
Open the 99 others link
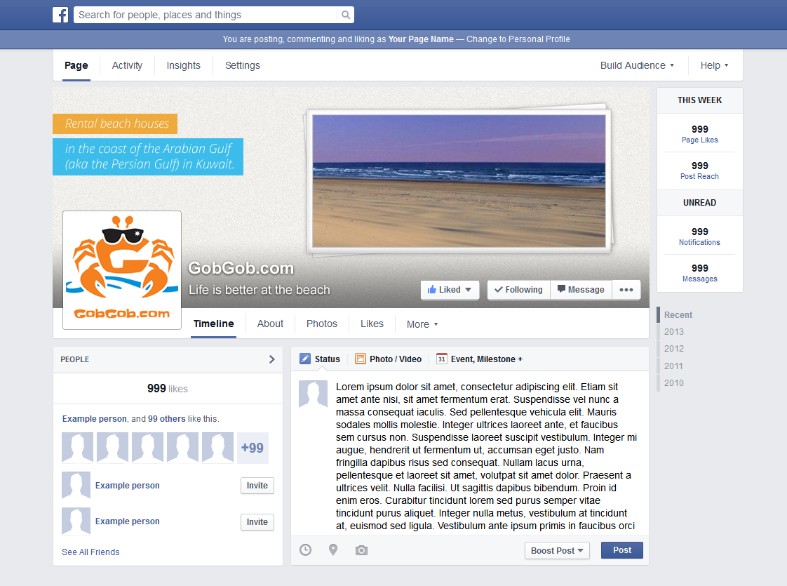coord(167,419)
